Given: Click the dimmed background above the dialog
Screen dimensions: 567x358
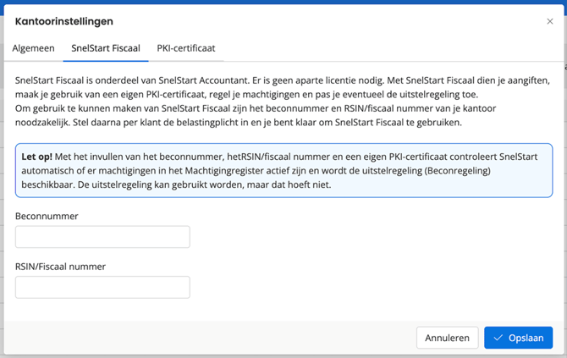Looking at the screenshot, I should (283, 2).
